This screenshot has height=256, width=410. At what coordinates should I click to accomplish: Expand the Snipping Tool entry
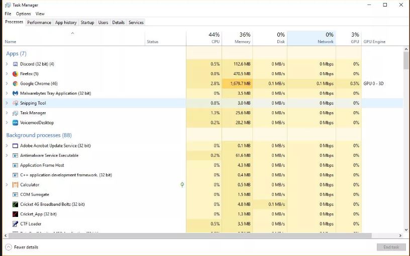(7, 103)
